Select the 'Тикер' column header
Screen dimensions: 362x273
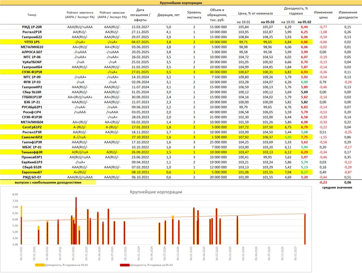32,15
